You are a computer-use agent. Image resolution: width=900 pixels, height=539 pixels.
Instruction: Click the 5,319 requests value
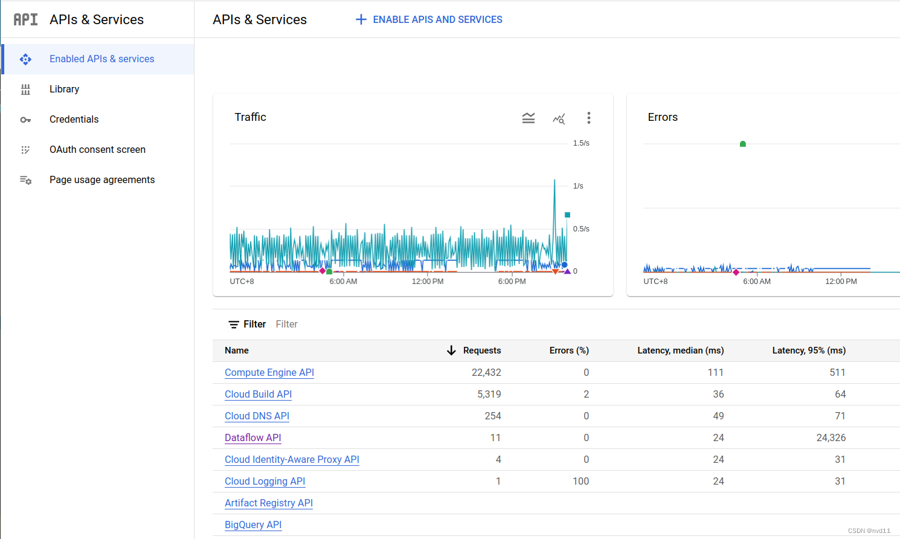[x=489, y=395]
